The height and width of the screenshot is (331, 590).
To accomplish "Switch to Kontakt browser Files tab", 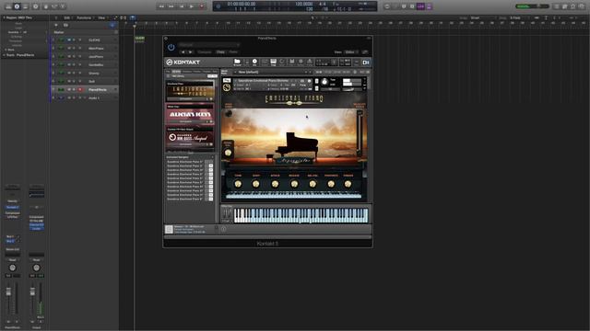I will [168, 72].
